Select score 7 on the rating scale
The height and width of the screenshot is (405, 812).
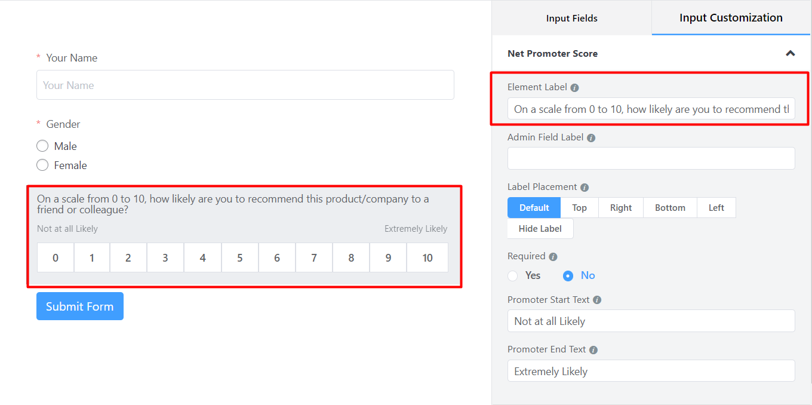click(313, 257)
